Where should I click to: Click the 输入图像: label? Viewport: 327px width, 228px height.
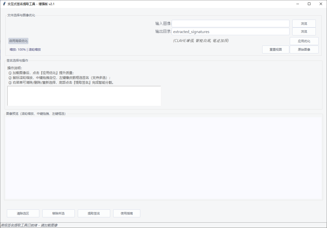(163, 24)
